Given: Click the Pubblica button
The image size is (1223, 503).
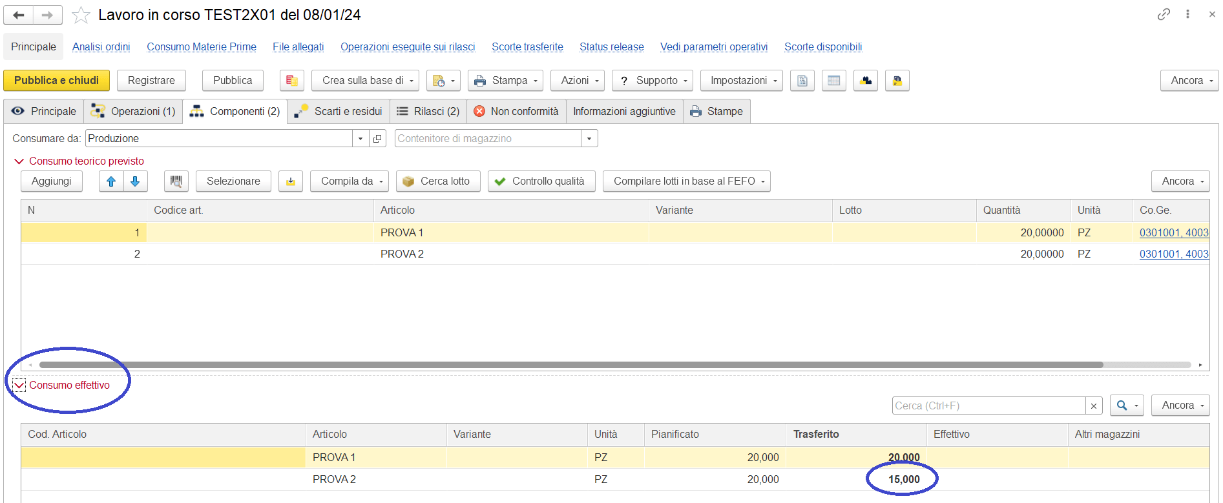Looking at the screenshot, I should [x=233, y=81].
